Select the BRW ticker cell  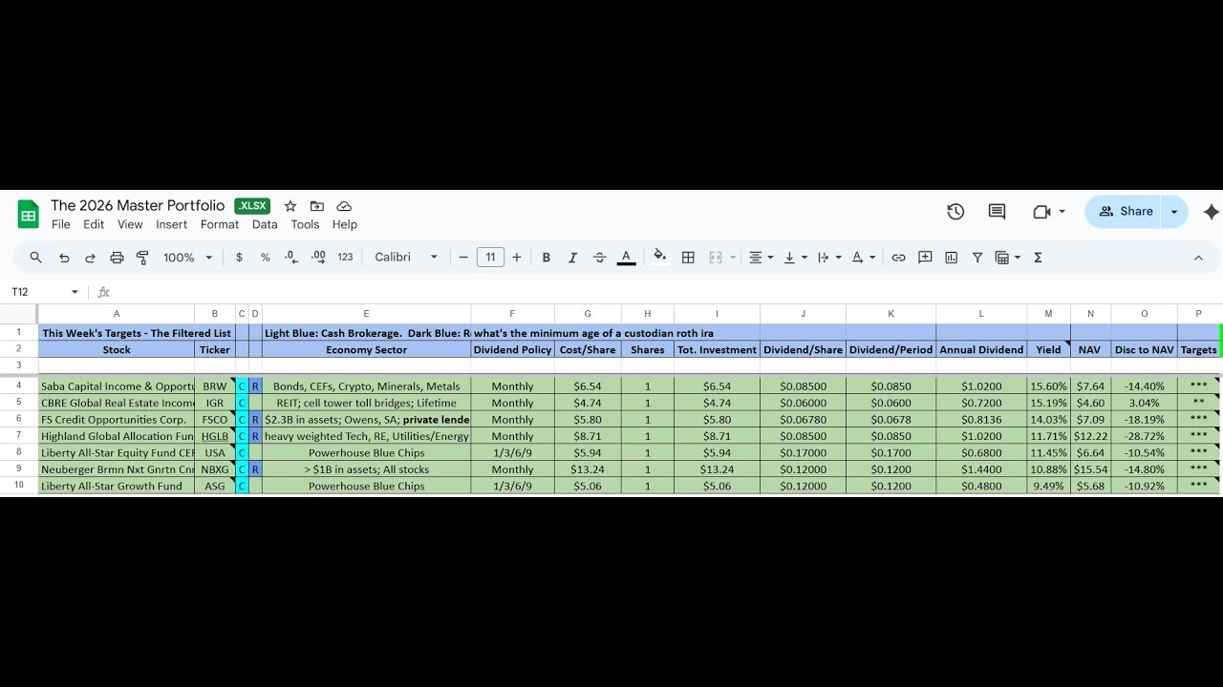click(215, 386)
